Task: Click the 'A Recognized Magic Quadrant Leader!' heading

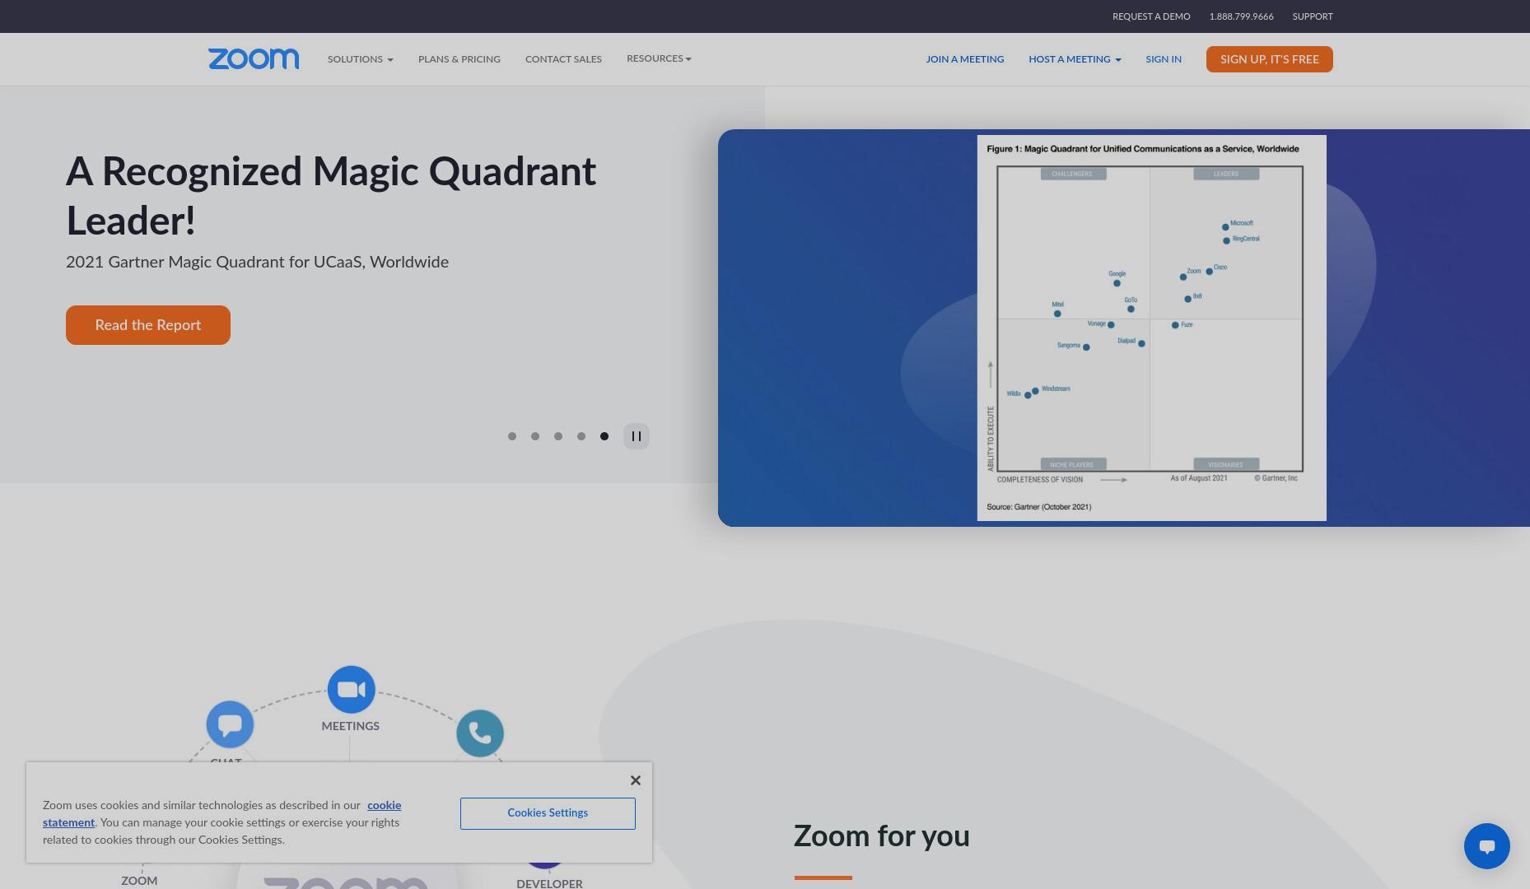Action: [331, 196]
